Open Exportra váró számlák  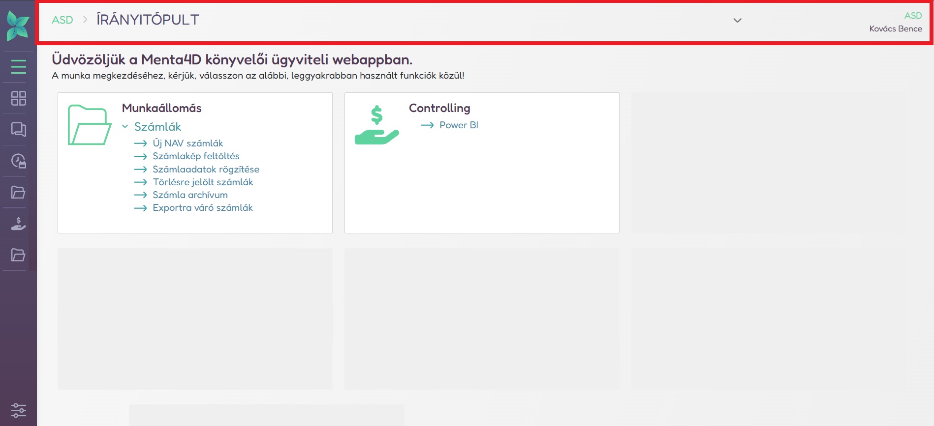202,208
